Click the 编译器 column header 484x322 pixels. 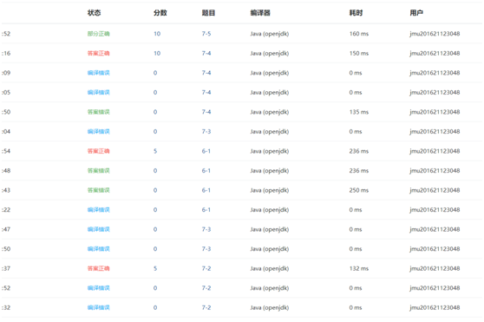click(x=260, y=13)
